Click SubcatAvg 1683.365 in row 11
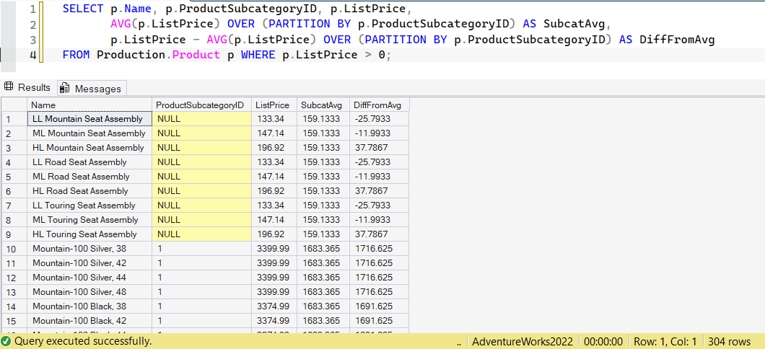The height and width of the screenshot is (349, 765). point(323,263)
